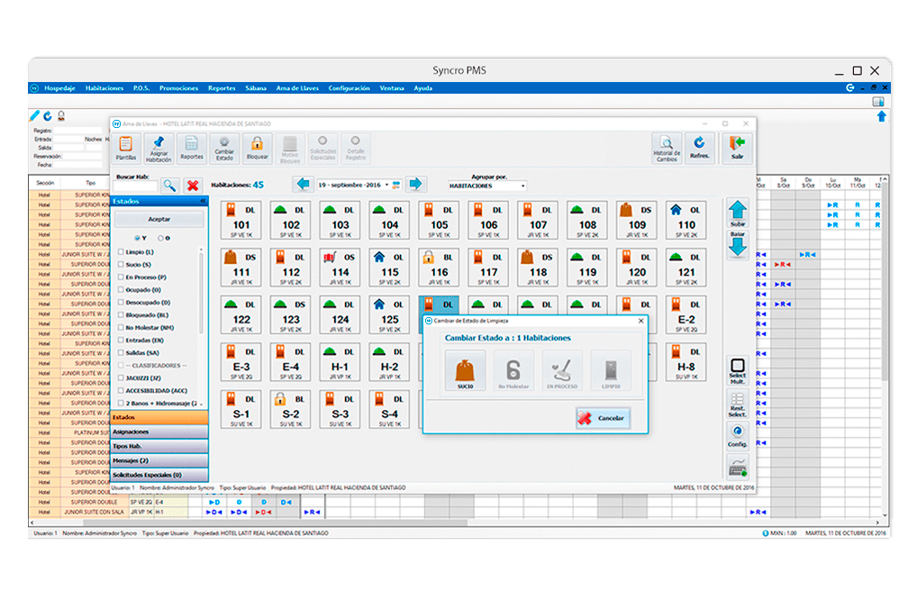The width and height of the screenshot is (917, 600).
Task: Open Historial de Cambios
Action: coord(667,147)
